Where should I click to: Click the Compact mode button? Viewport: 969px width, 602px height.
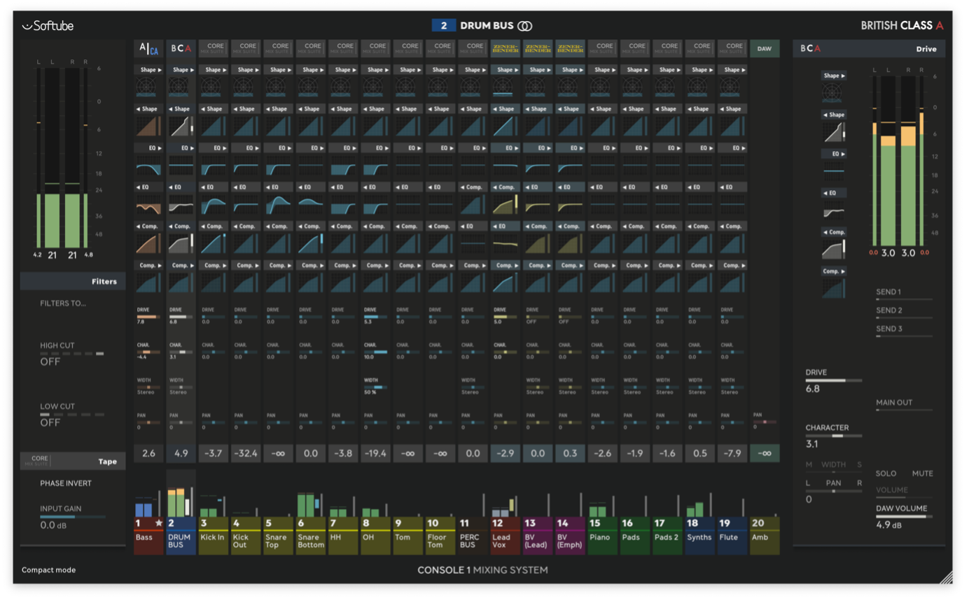tap(48, 570)
